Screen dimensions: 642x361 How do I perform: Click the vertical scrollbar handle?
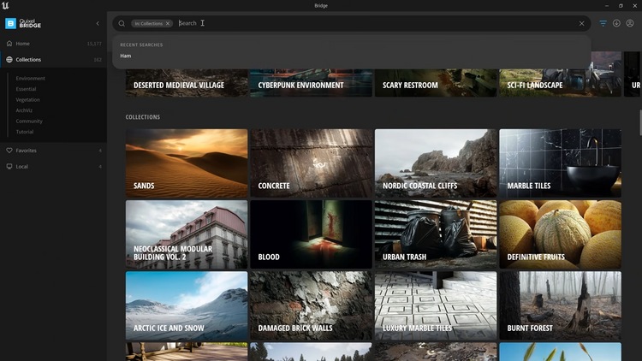[640, 122]
